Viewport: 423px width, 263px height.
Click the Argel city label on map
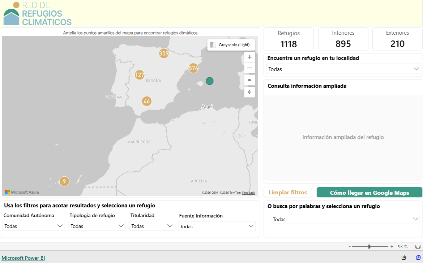tap(207, 107)
